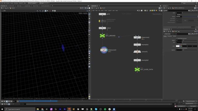Screen dimensions: 198x111
Task: Step back one frame in playbar
Action: 5,101
